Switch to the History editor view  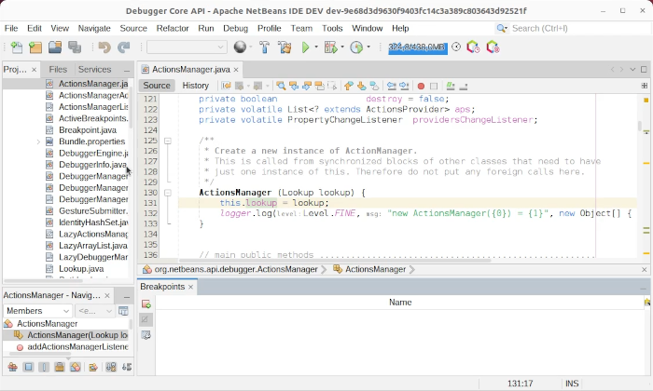coord(195,86)
